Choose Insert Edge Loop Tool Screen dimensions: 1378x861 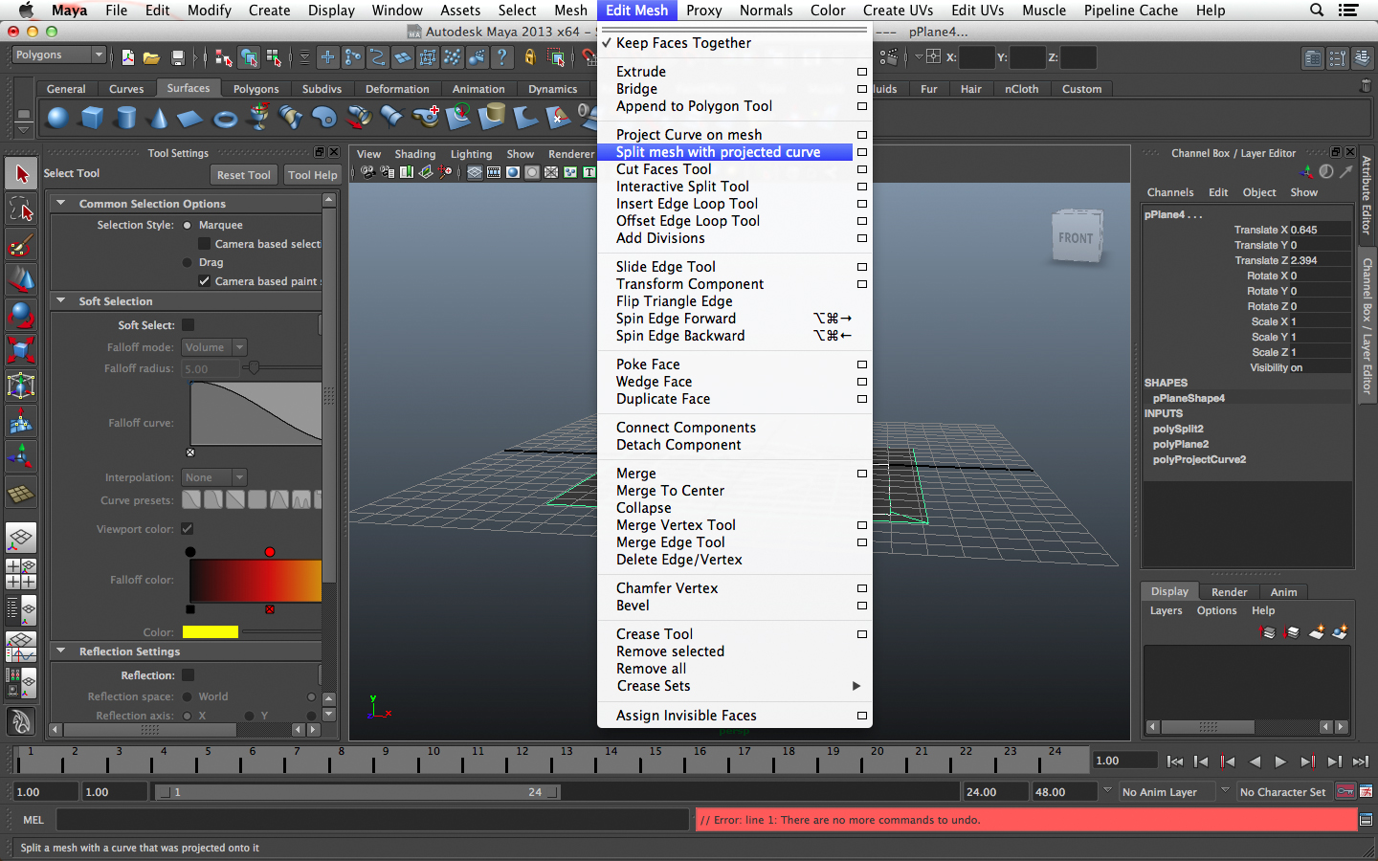coord(686,204)
